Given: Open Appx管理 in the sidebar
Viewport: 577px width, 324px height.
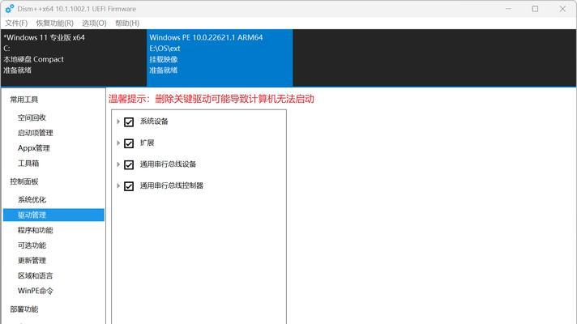Looking at the screenshot, I should [x=33, y=148].
